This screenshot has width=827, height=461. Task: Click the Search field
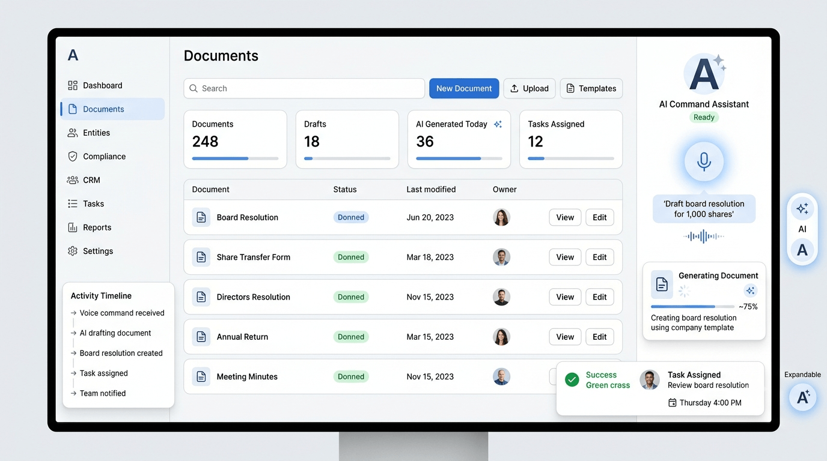tap(304, 88)
